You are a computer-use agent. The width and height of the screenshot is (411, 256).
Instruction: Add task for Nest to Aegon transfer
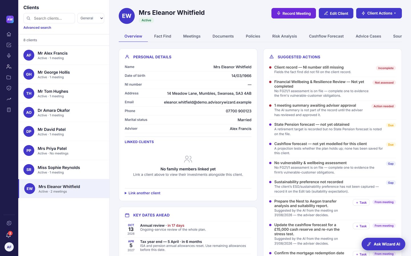361,203
